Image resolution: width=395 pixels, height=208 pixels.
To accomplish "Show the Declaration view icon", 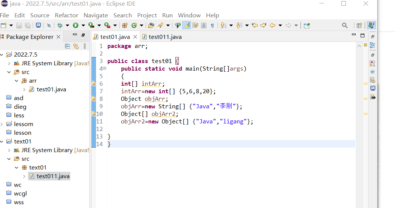I will tap(373, 80).
